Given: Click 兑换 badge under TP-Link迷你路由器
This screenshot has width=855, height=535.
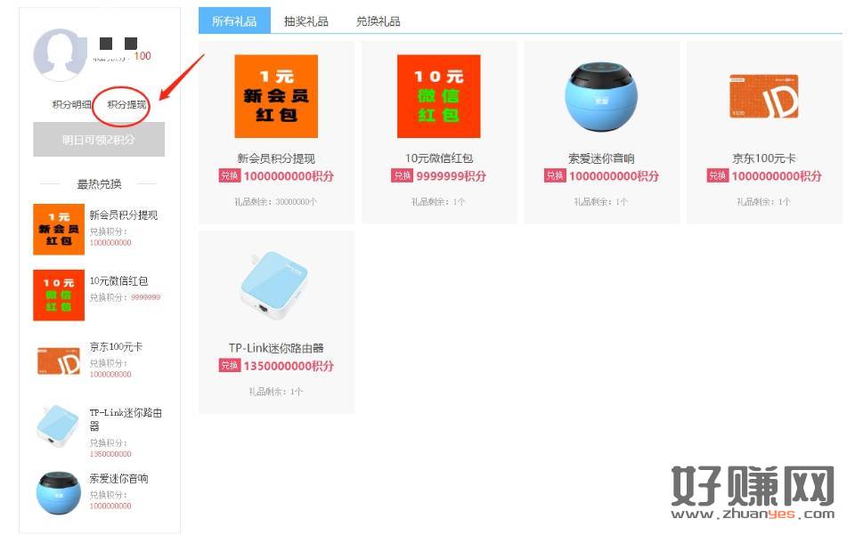Looking at the screenshot, I should [x=230, y=366].
